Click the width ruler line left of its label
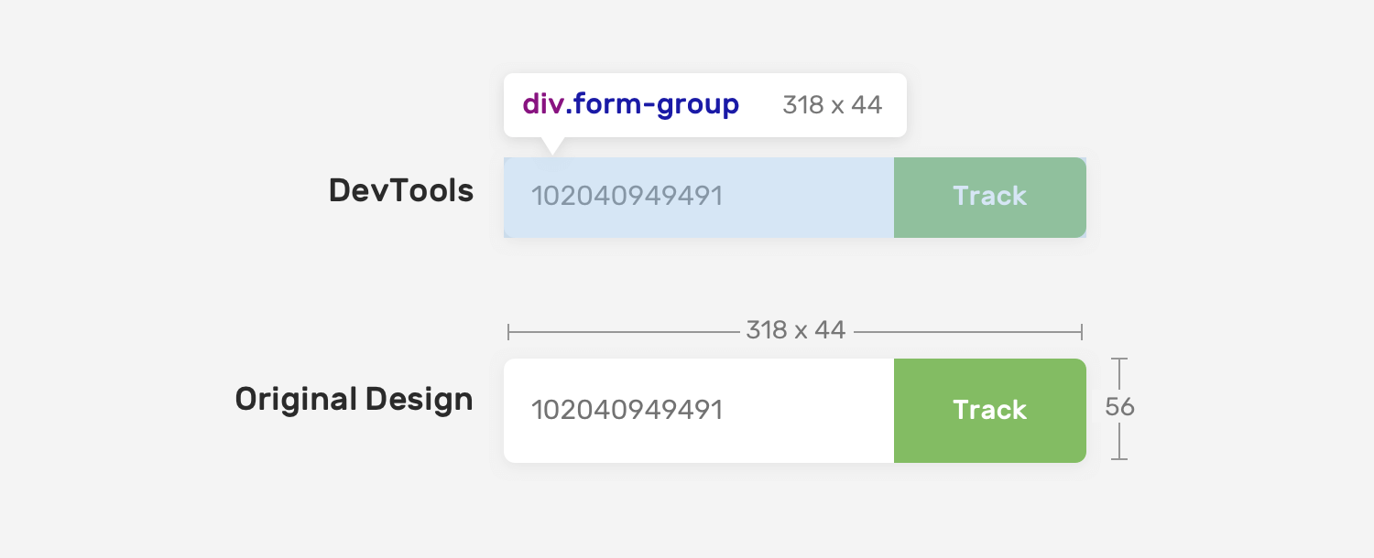The height and width of the screenshot is (558, 1374). [623, 331]
